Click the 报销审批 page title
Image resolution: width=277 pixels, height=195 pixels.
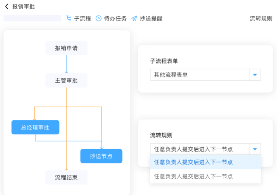(x=23, y=6)
